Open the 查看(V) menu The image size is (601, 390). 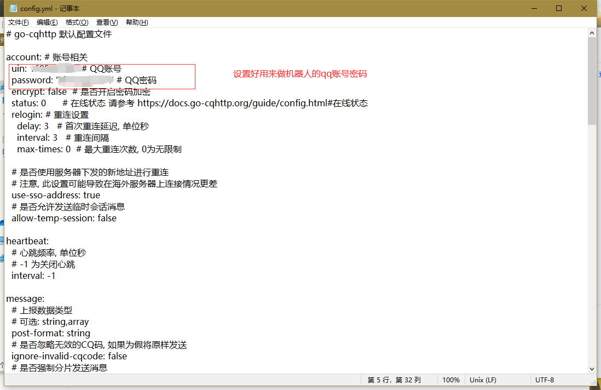tap(107, 22)
